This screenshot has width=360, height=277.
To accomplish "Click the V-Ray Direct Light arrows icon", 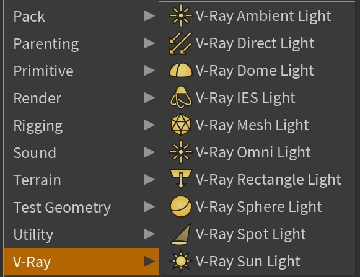I will pyautogui.click(x=181, y=43).
